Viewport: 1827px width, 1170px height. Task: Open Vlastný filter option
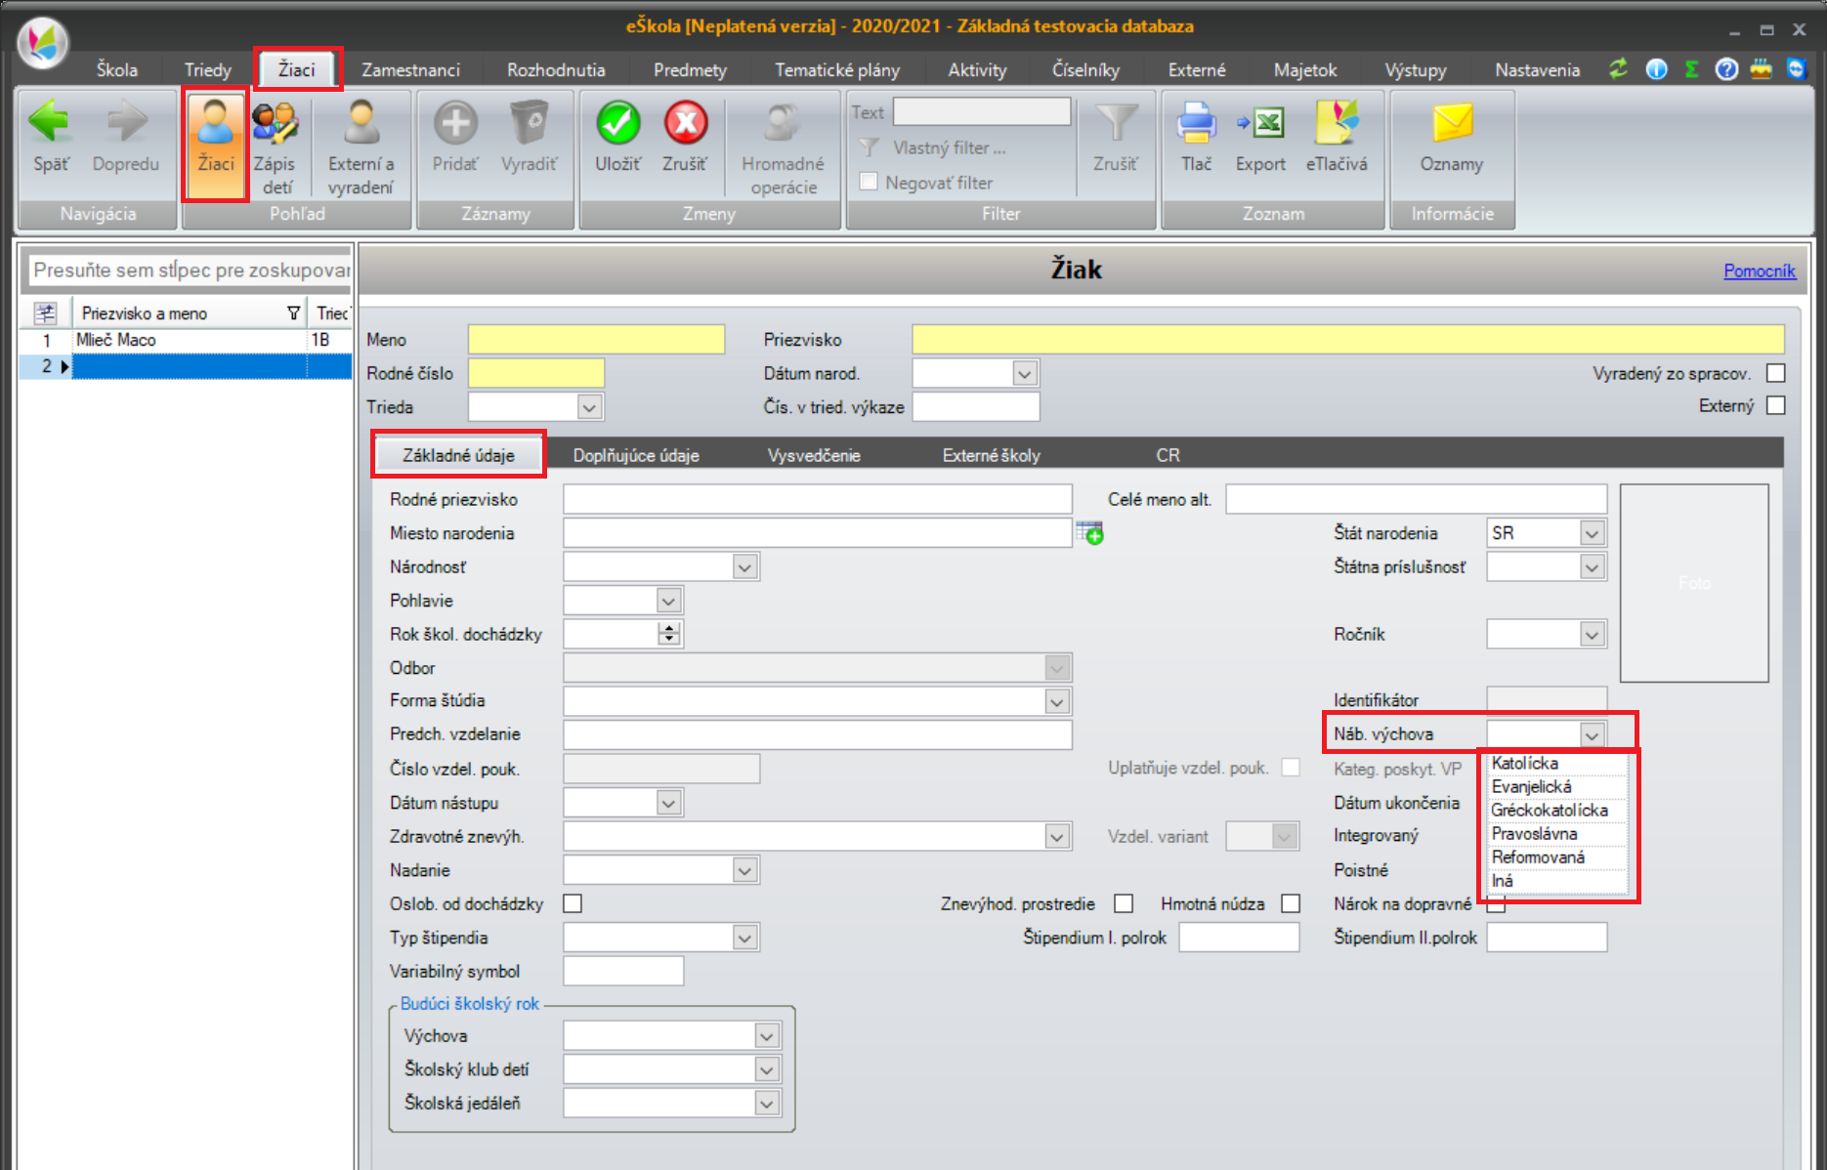click(948, 147)
